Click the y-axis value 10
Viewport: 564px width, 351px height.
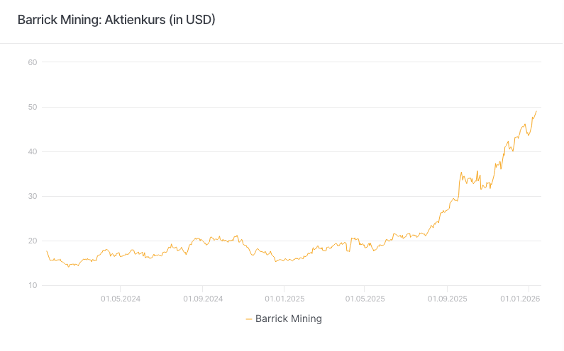(x=33, y=285)
